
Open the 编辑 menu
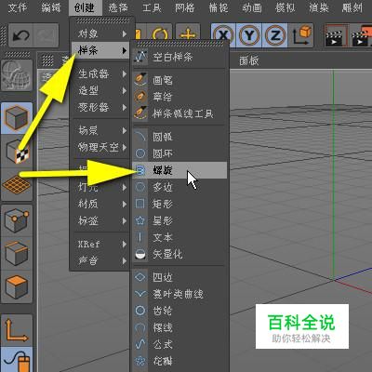51,7
